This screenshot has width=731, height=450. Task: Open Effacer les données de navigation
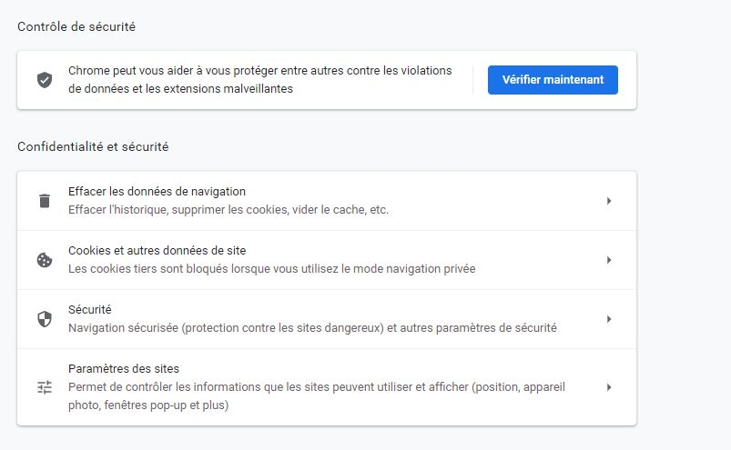157,192
